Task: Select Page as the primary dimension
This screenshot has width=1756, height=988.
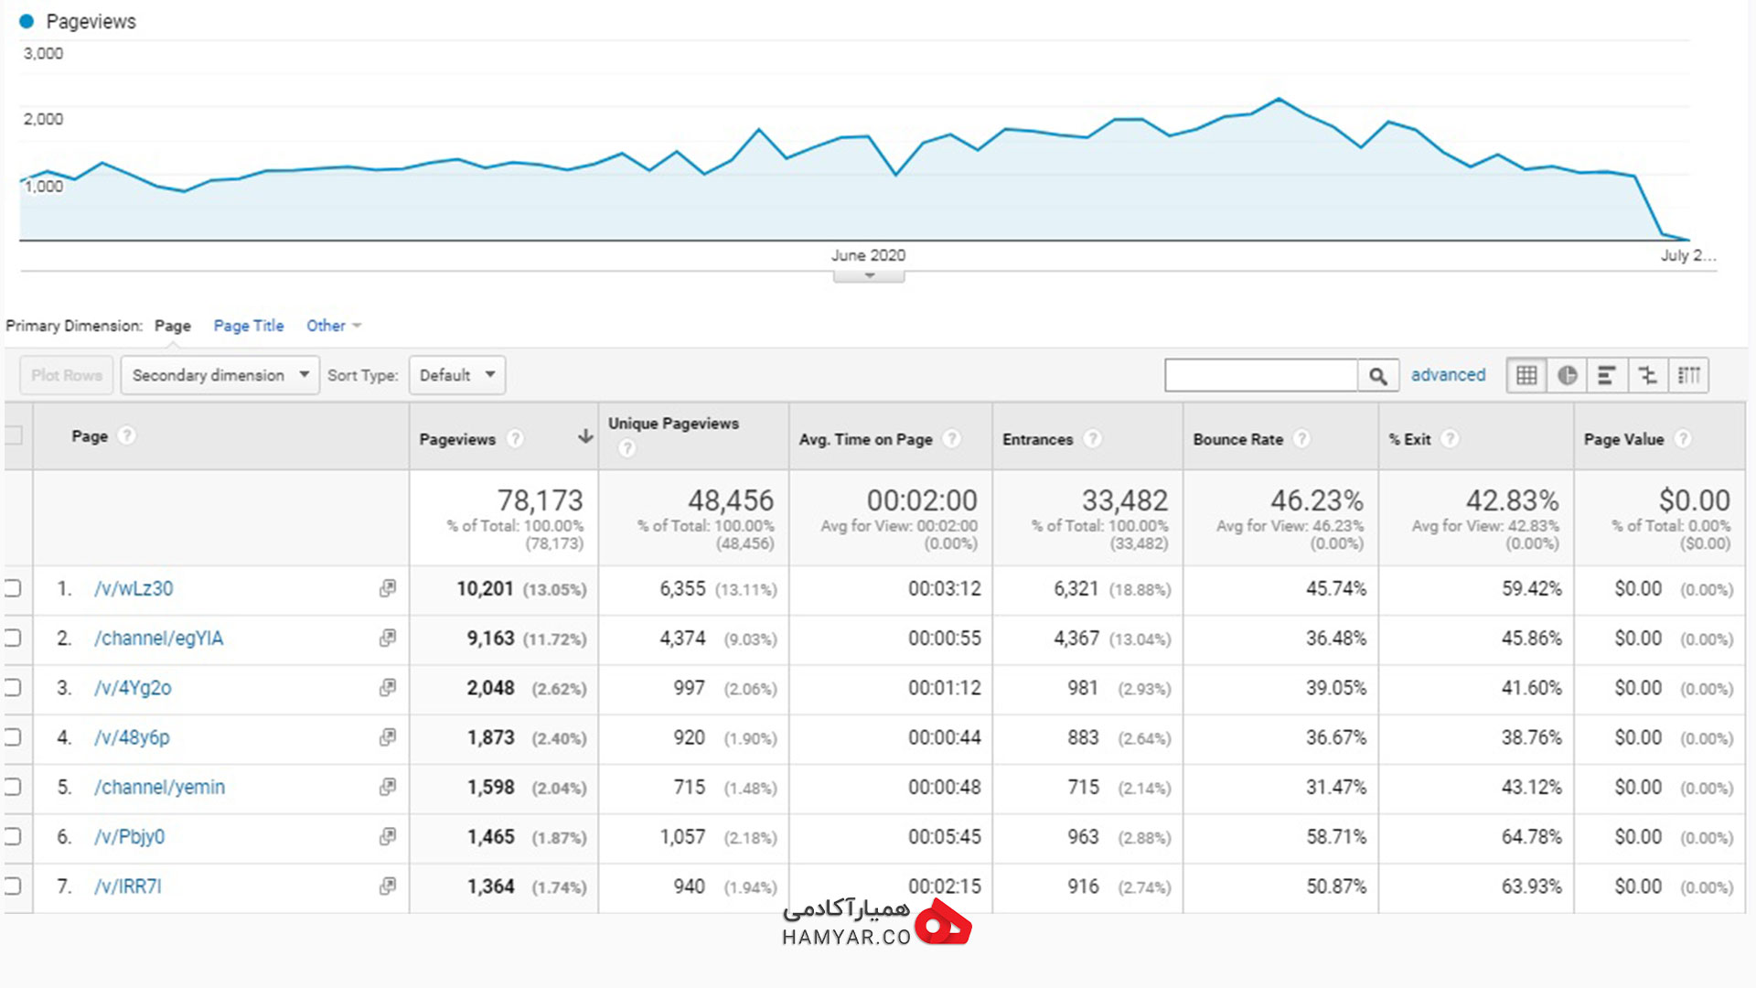Action: coord(173,326)
